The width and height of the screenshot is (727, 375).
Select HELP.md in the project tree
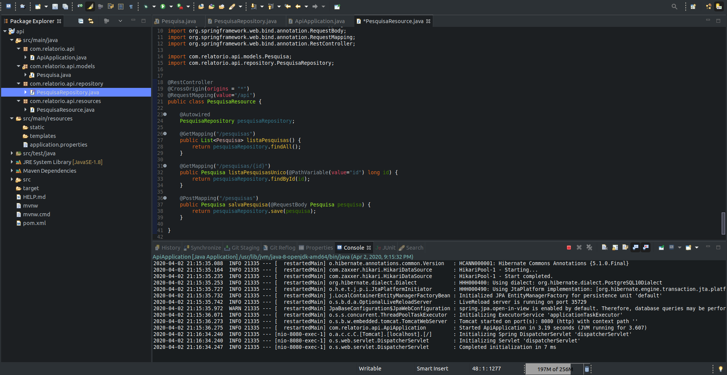[x=34, y=197]
